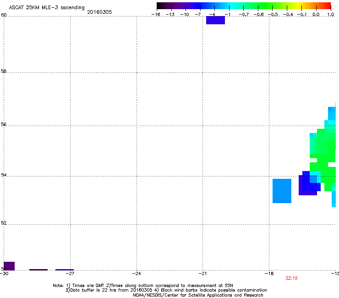Click the note line about Data buffer 22 hrs

166,290
